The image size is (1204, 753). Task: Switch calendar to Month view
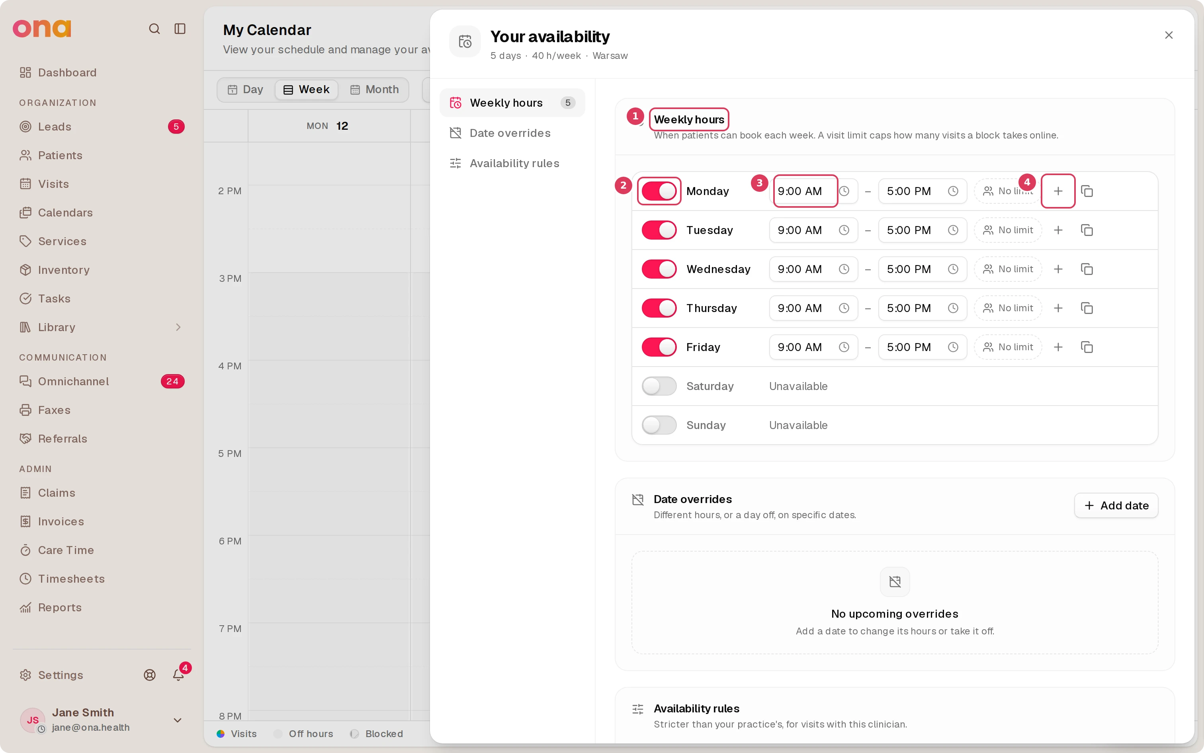pos(375,90)
